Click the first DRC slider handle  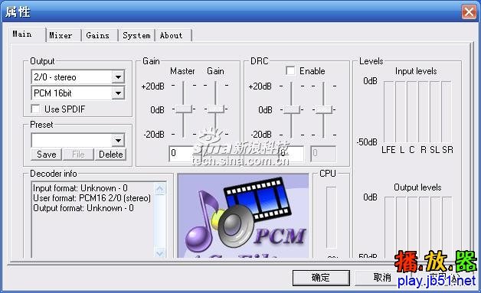tap(291, 109)
